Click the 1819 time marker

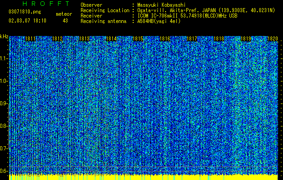coord(246,39)
